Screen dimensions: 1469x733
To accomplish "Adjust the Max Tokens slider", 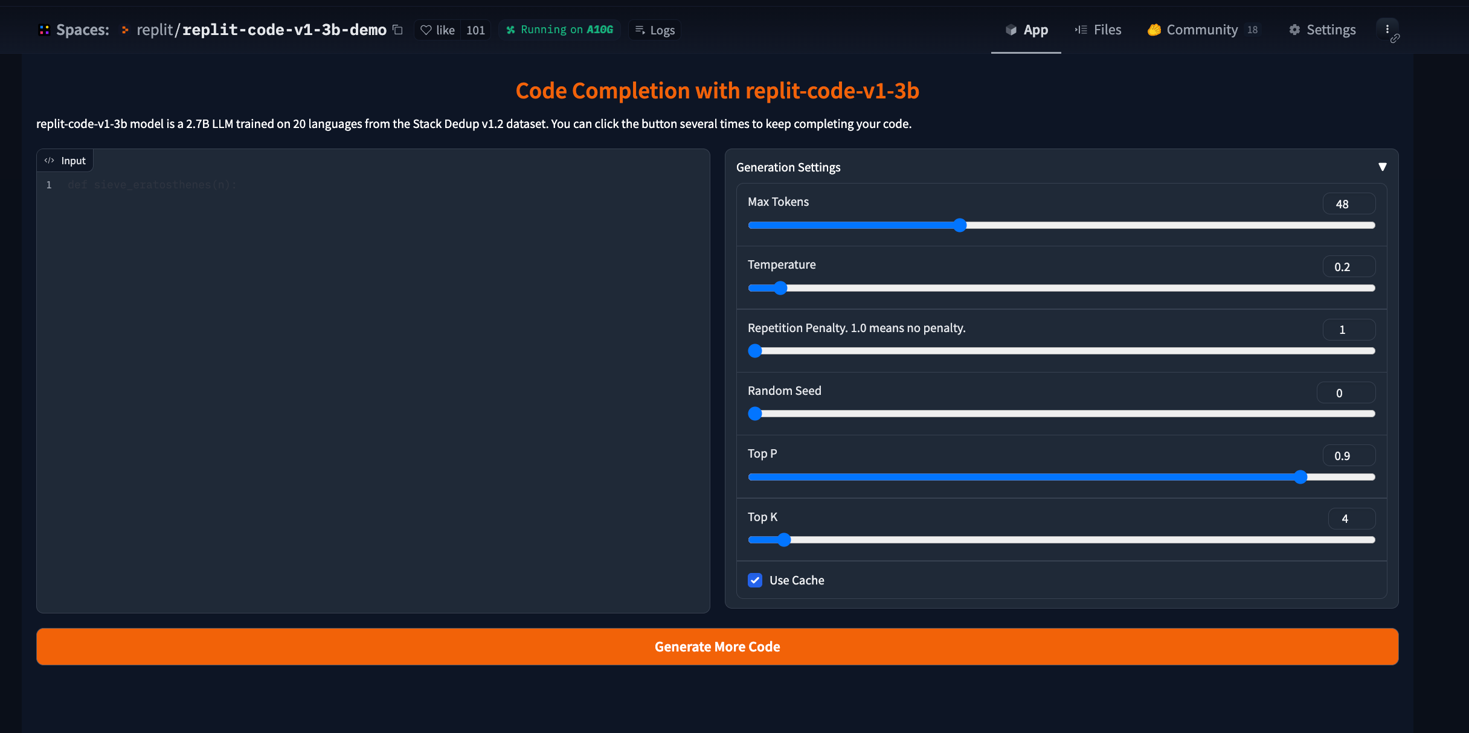I will coord(1061,225).
